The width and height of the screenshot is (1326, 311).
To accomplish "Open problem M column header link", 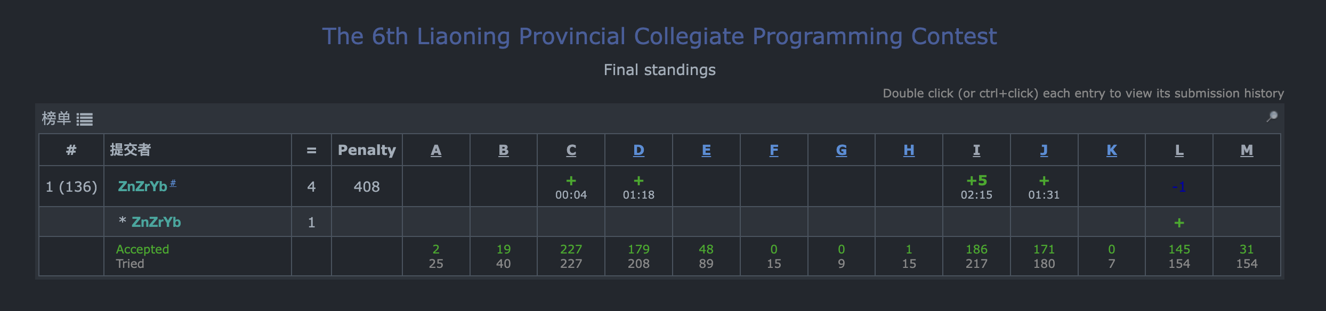I will 1247,150.
